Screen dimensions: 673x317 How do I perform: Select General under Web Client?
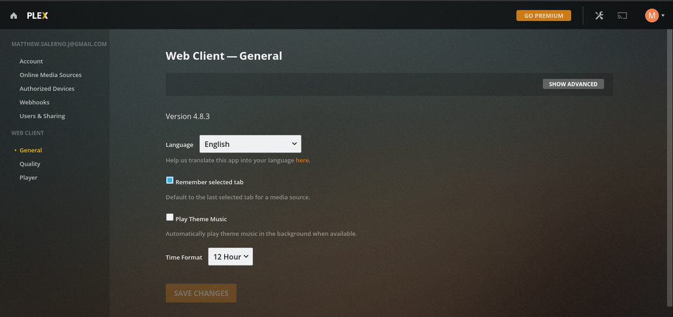tap(31, 151)
